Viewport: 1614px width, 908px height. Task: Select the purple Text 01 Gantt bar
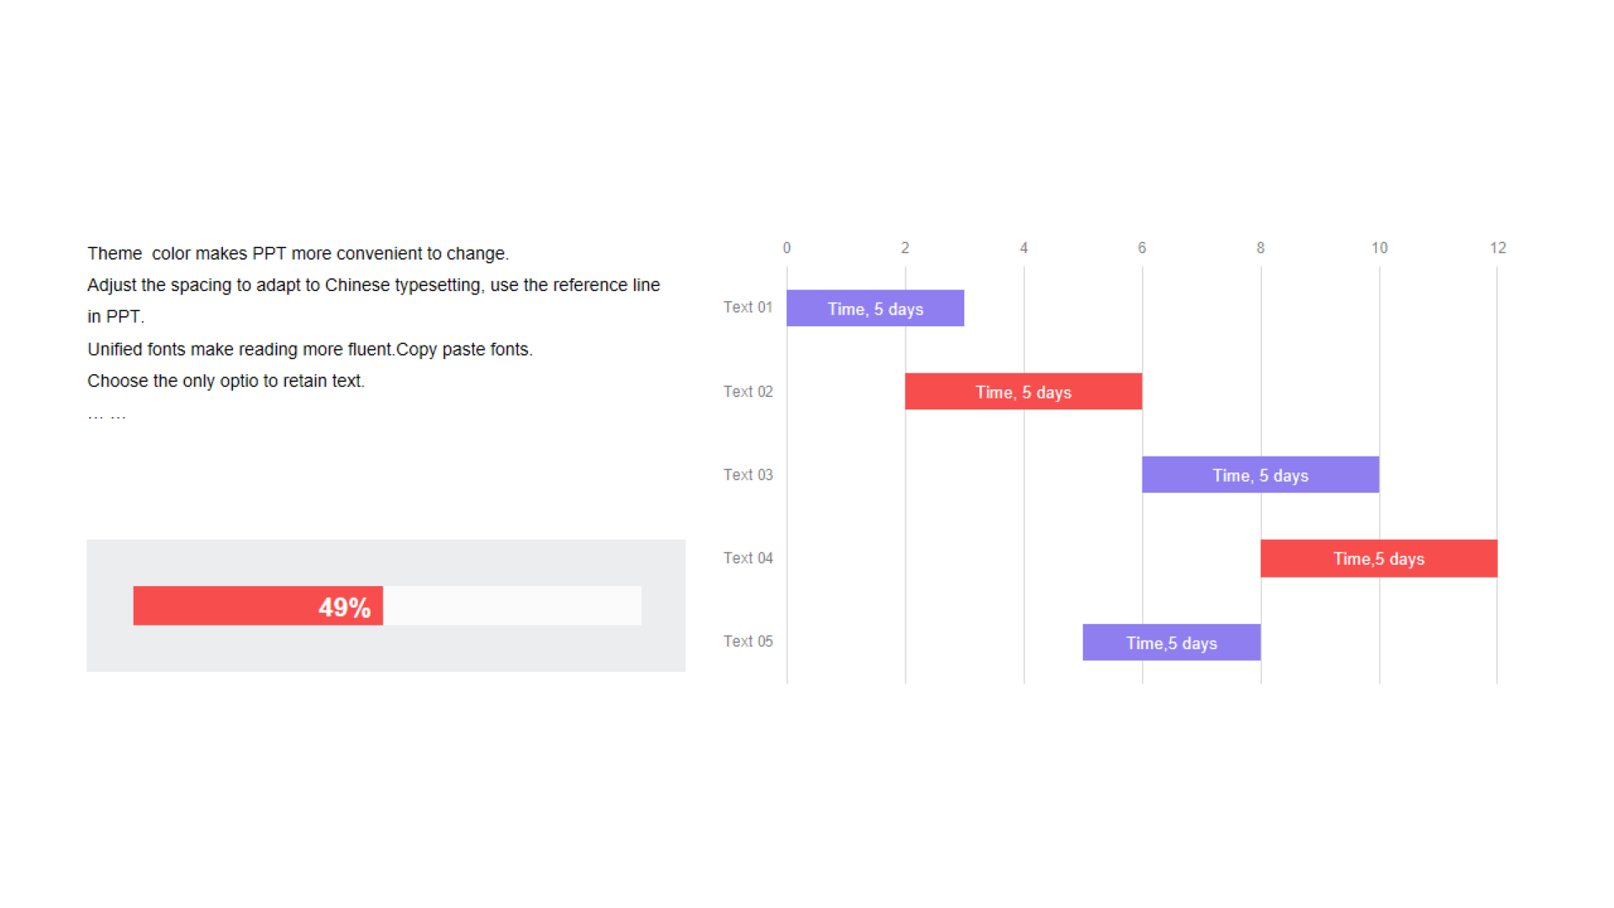[875, 308]
